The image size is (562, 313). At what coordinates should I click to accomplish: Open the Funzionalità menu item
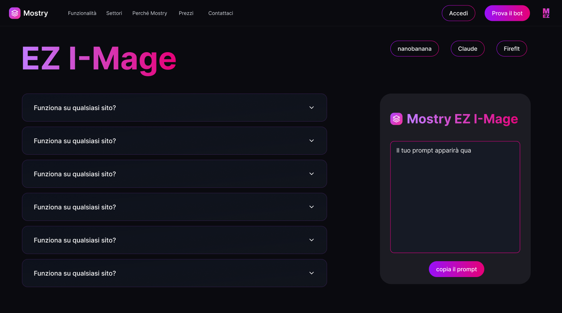[x=82, y=13]
